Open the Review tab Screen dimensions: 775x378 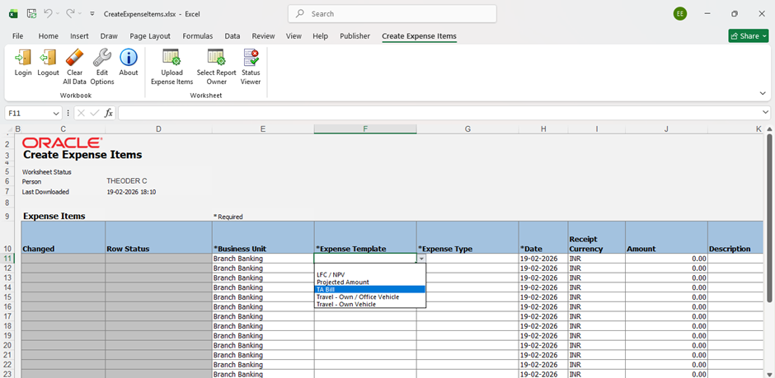264,36
